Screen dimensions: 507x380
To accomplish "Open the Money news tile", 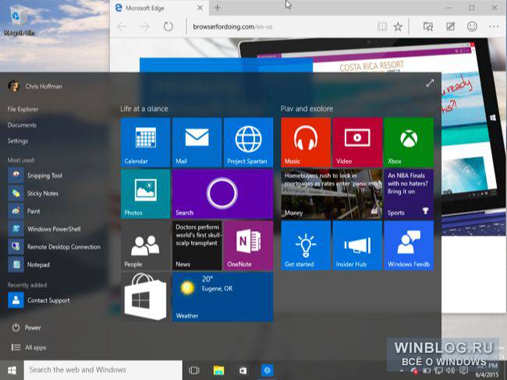I will click(x=331, y=194).
